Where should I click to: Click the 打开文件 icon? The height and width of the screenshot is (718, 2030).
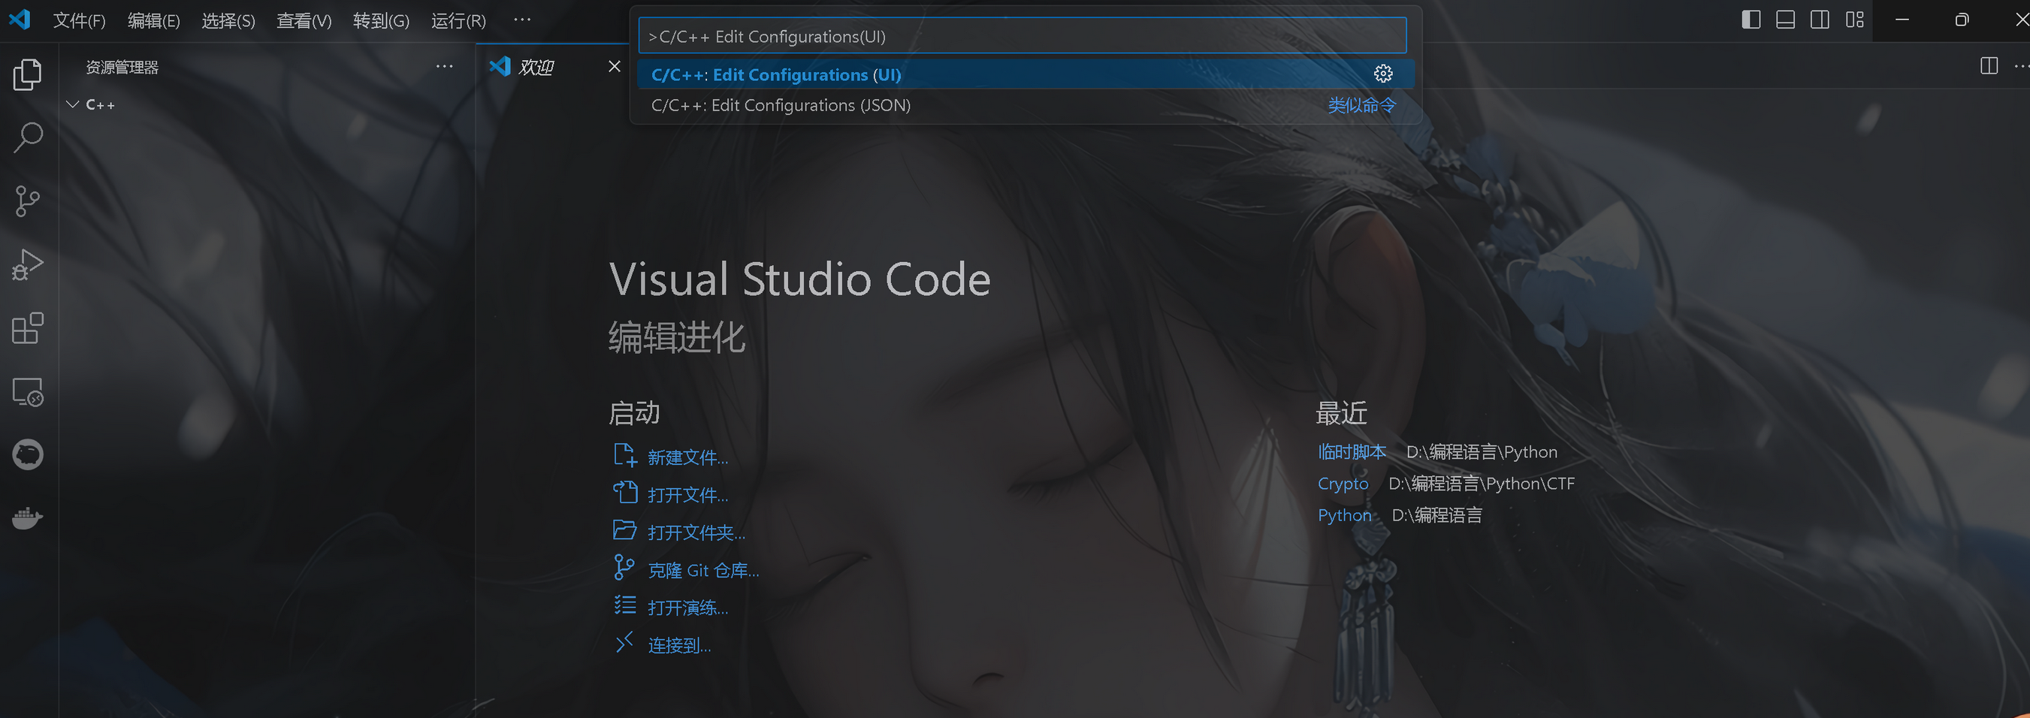pyautogui.click(x=625, y=493)
